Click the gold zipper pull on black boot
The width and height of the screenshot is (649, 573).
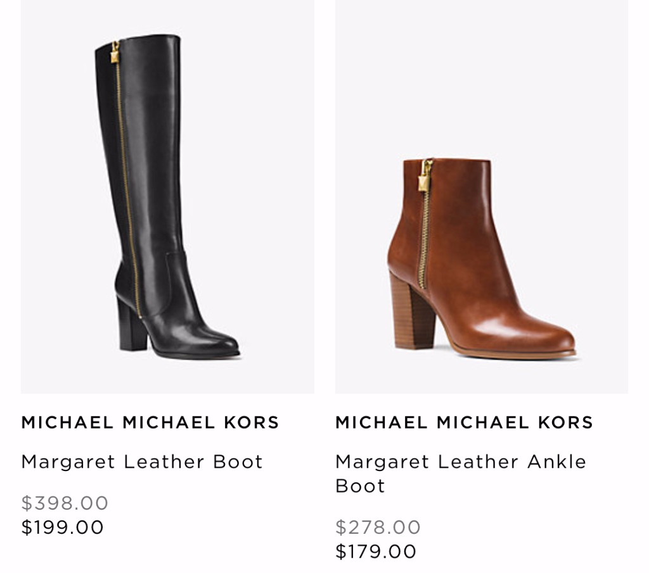point(115,52)
